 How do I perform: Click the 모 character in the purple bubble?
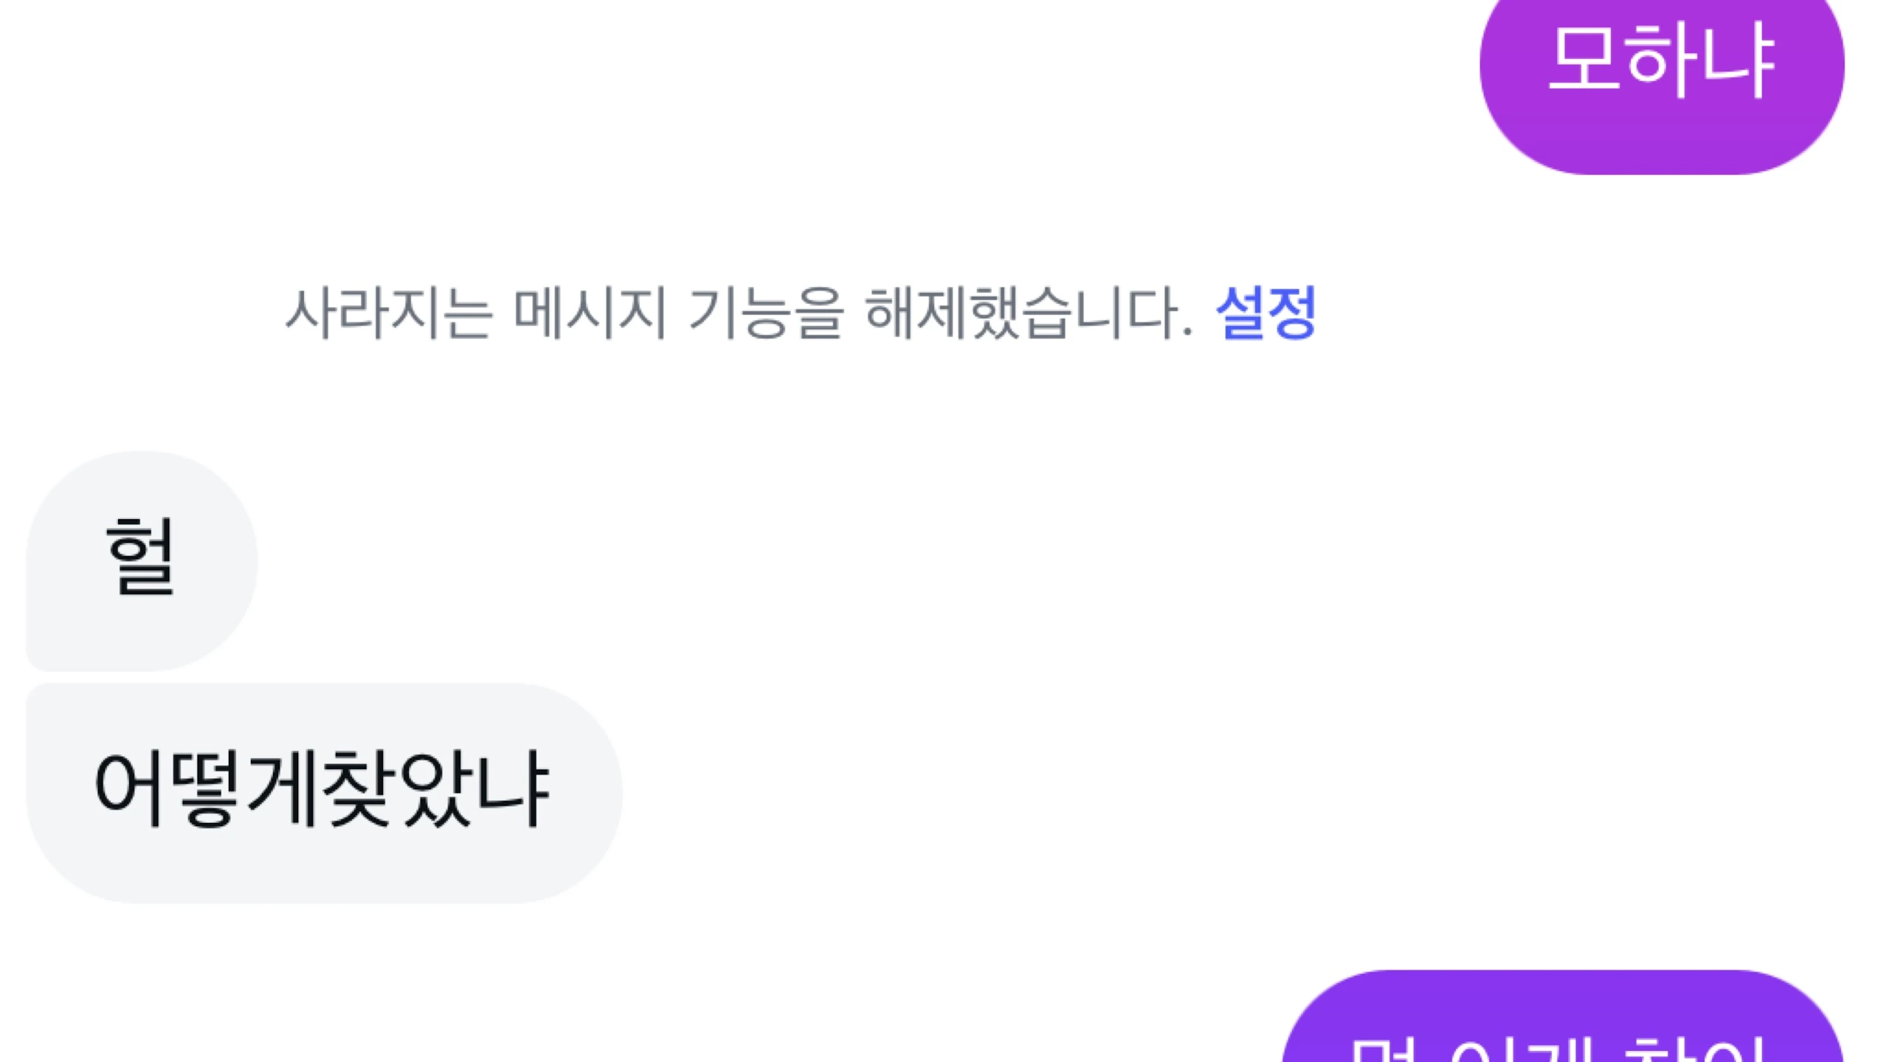point(1585,59)
